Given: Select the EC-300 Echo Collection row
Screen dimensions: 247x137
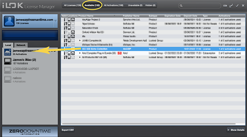Looking at the screenshot, I should pos(153,49).
